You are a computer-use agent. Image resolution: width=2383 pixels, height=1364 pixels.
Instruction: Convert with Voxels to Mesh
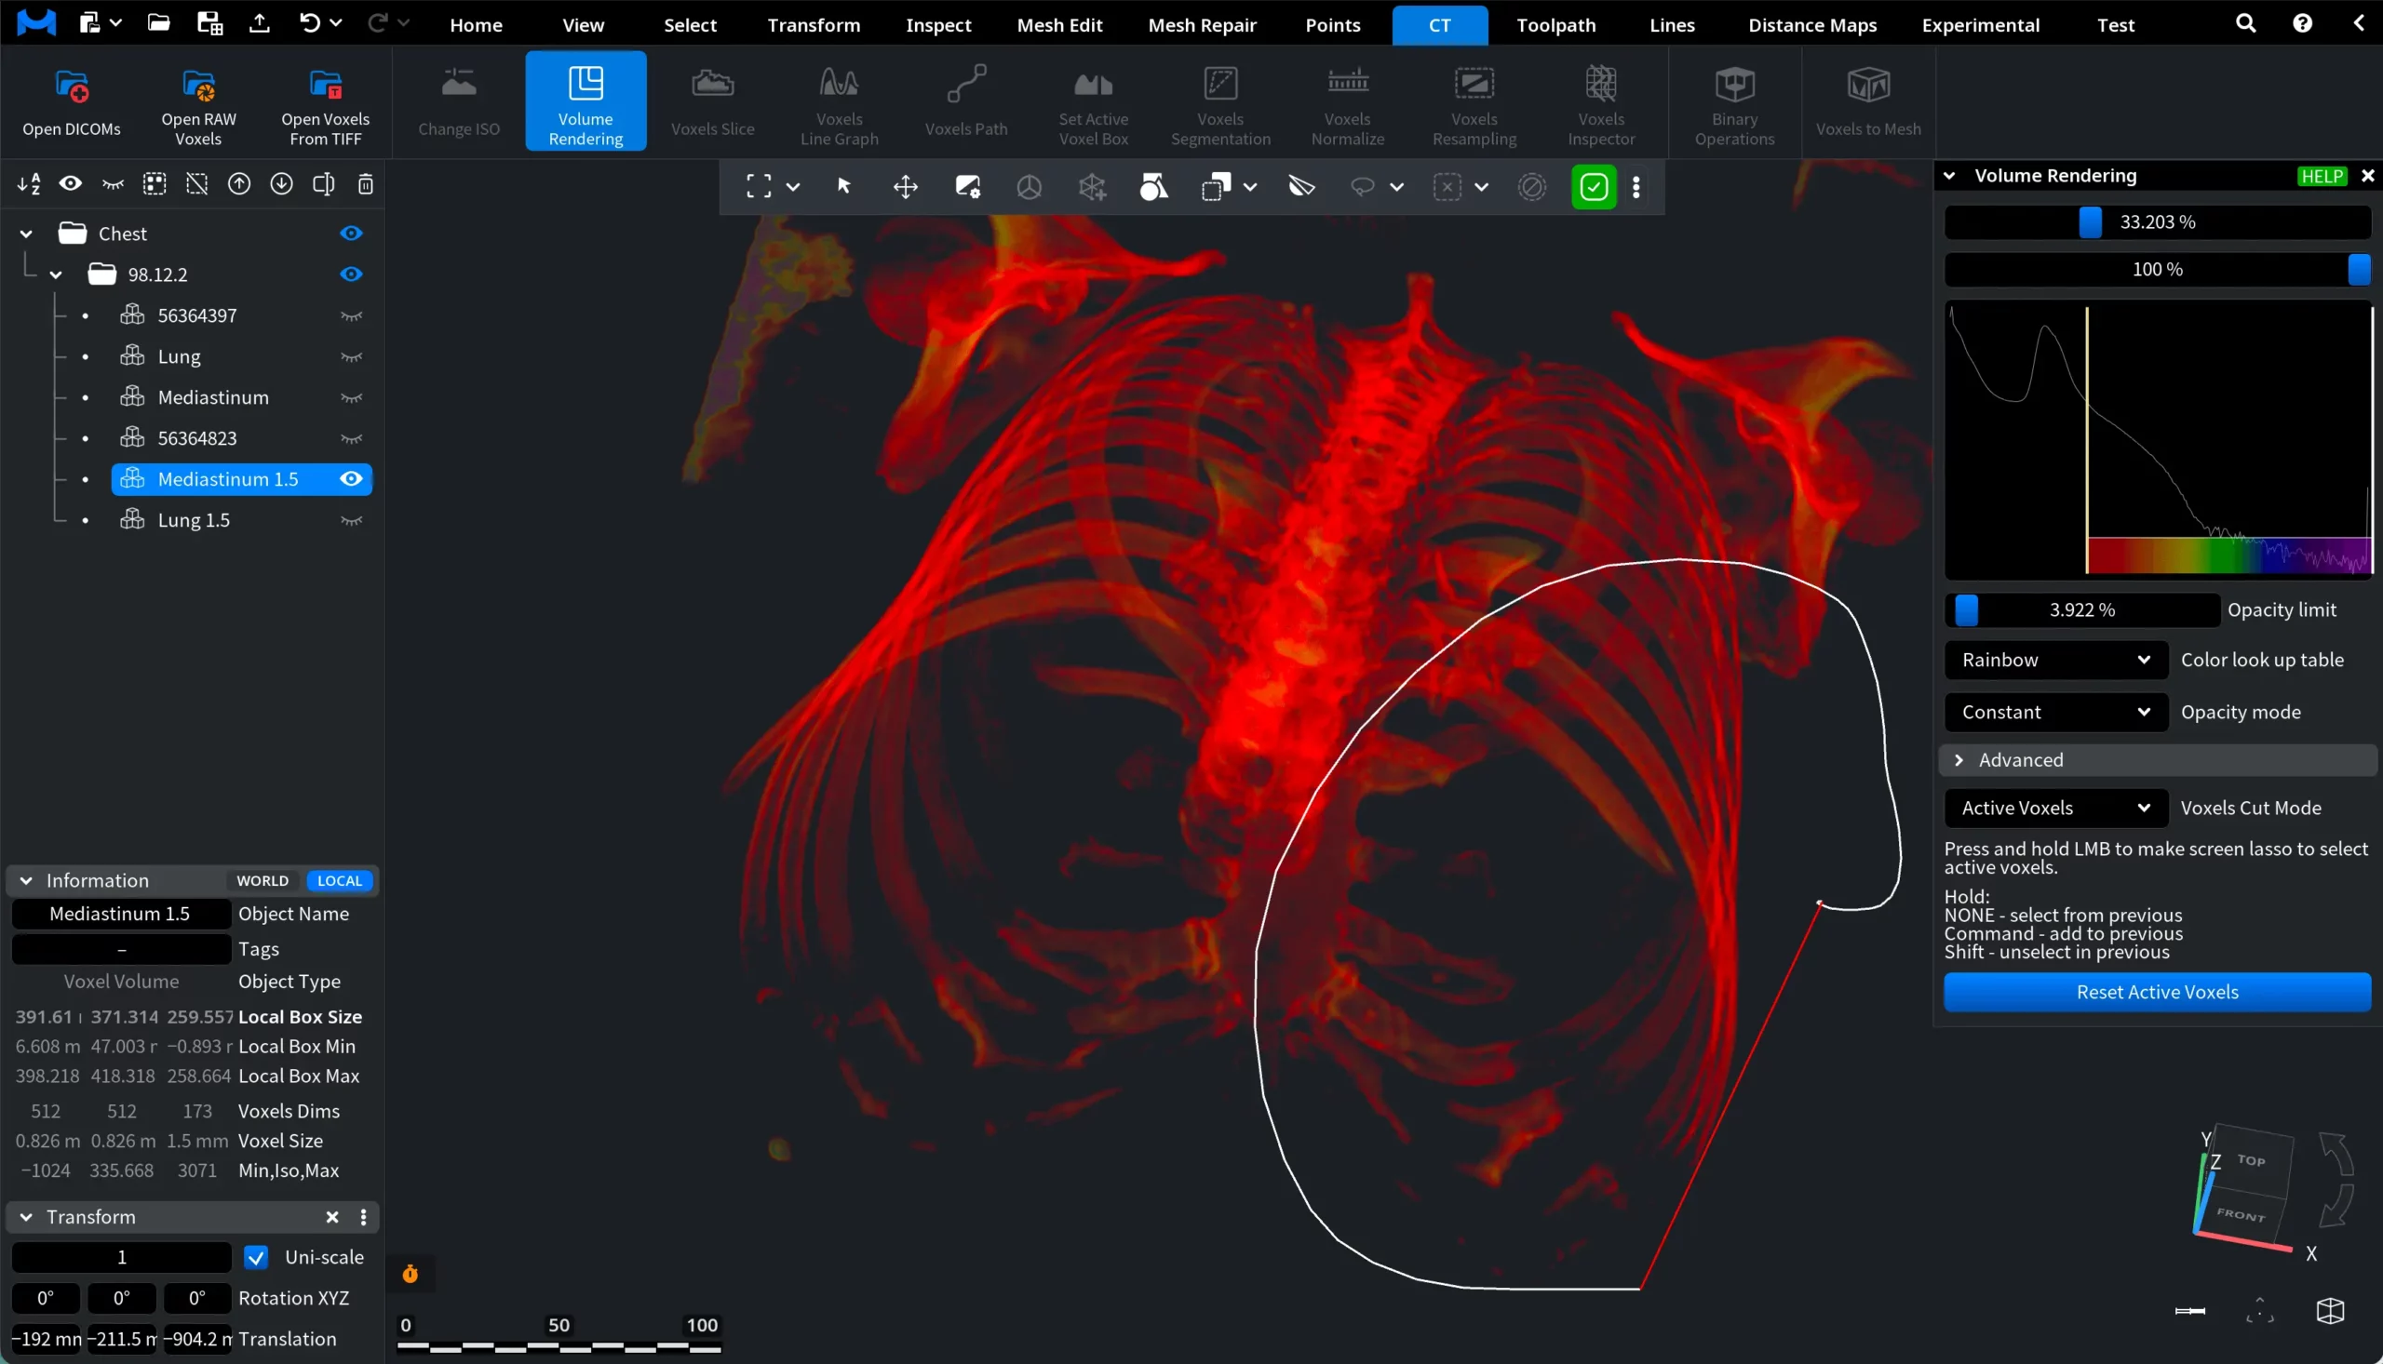coord(1868,101)
